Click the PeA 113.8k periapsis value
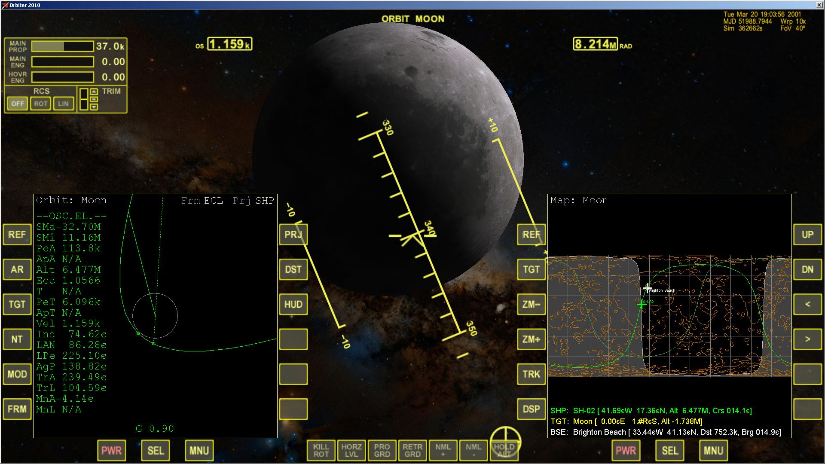The width and height of the screenshot is (825, 464). (x=68, y=248)
